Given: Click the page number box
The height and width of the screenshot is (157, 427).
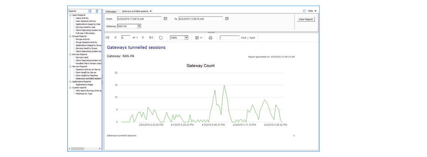Looking at the screenshot, I should 126,38.
